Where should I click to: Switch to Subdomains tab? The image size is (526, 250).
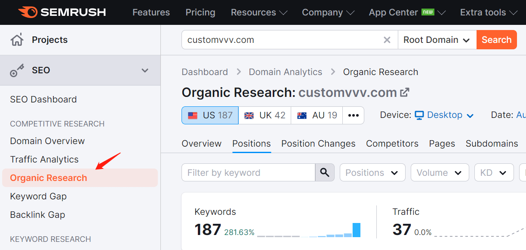[492, 144]
